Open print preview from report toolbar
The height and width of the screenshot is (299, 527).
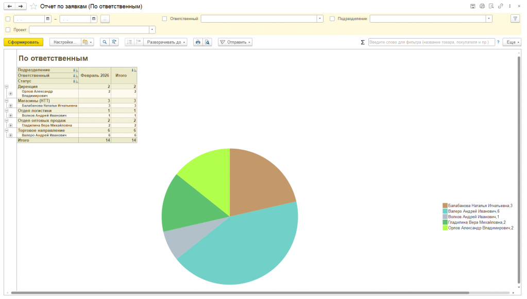[208, 42]
